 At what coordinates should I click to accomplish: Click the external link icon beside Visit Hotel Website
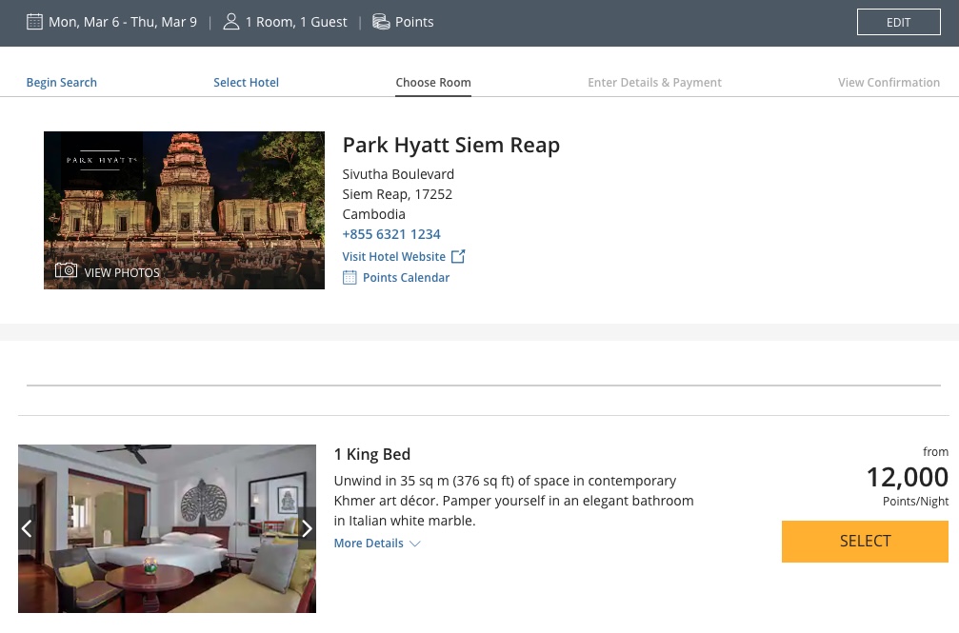458,255
